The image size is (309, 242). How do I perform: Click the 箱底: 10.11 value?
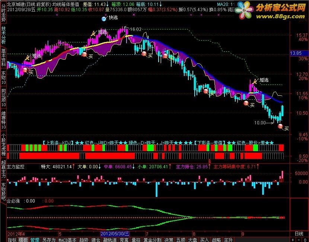click(147, 4)
